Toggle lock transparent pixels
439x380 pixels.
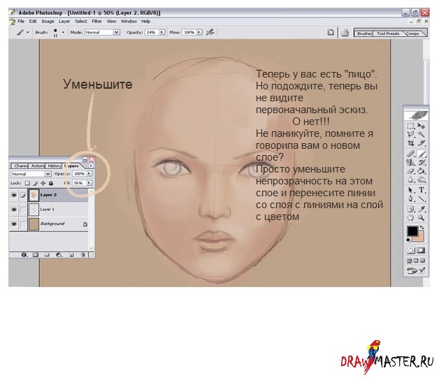tap(27, 183)
